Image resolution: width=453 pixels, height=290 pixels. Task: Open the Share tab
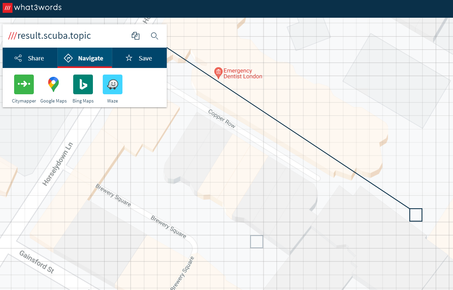coord(30,58)
